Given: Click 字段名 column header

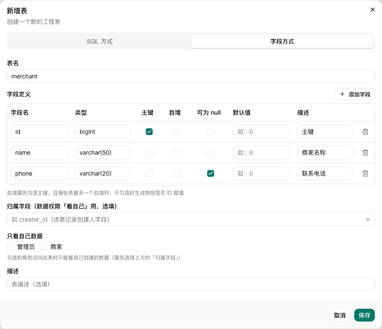Looking at the screenshot, I should point(20,113).
